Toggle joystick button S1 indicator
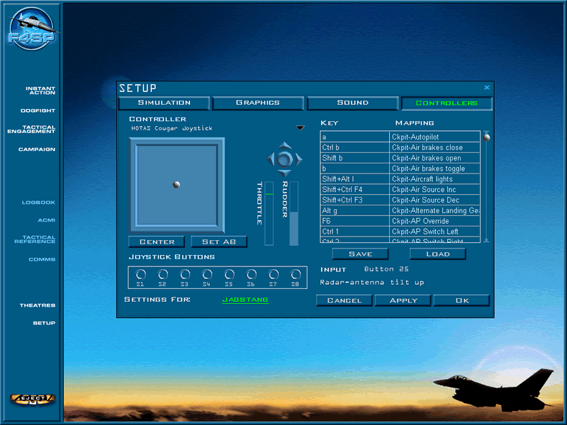This screenshot has width=567, height=425. 140,274
